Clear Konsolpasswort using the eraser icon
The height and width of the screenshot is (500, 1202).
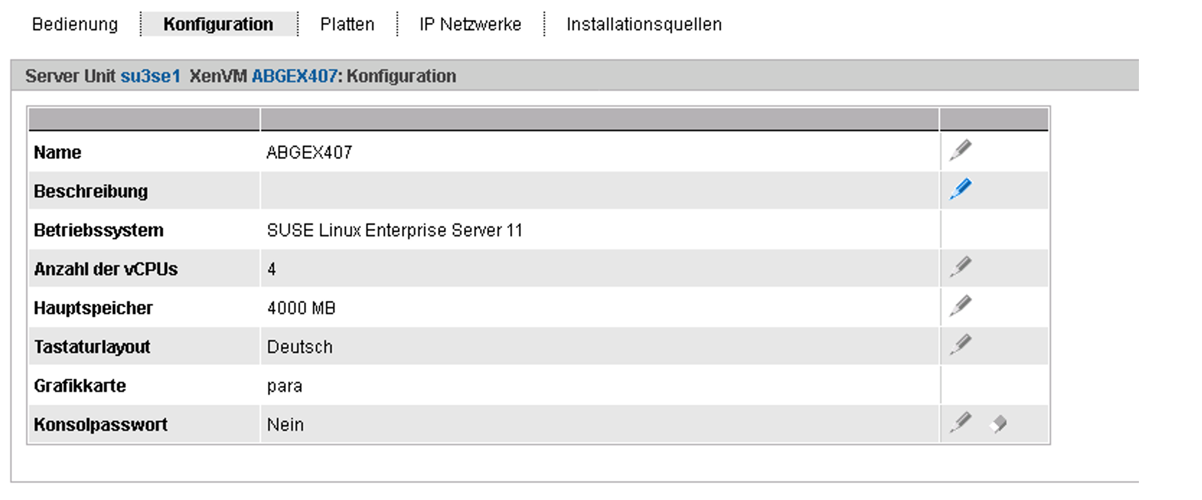click(x=998, y=424)
